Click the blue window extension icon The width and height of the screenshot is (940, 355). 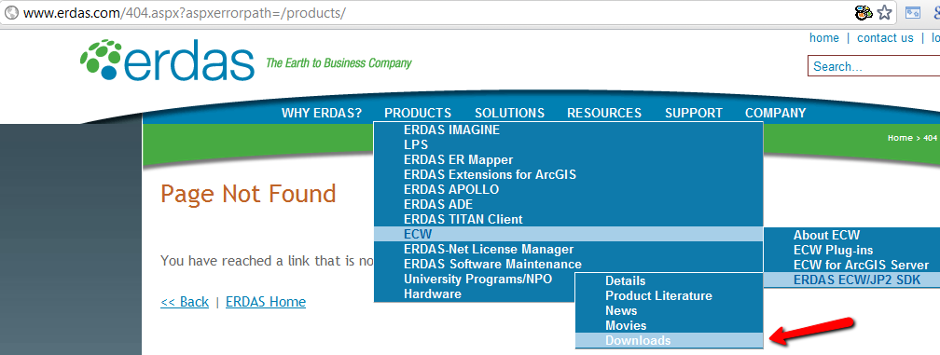912,12
